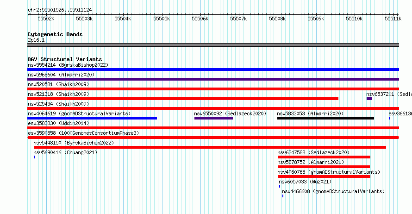Open the nsv5833053 (Almarri2020) label

310,113
